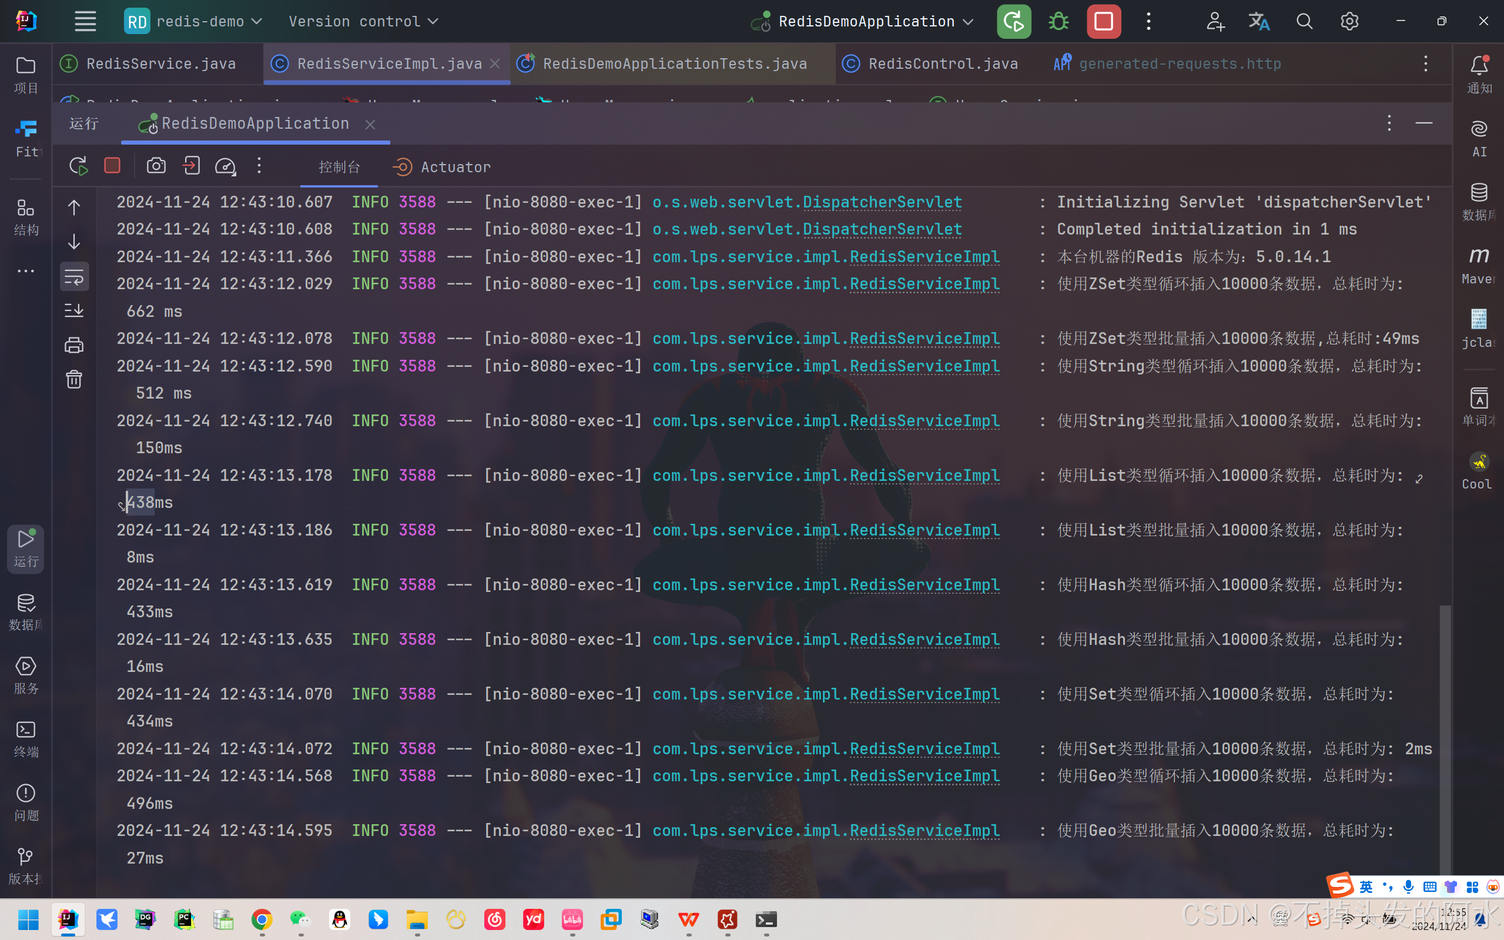This screenshot has height=940, width=1504.
Task: Open IDE settings gear
Action: (x=1349, y=22)
